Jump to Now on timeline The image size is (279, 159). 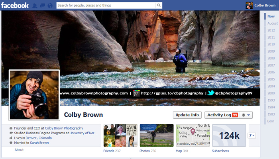[271, 16]
